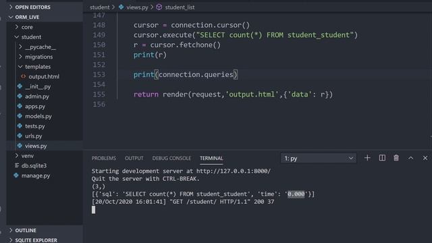Click the 'cursor.execute' SQL statement line
This screenshot has height=243, width=432.
pos(246,35)
